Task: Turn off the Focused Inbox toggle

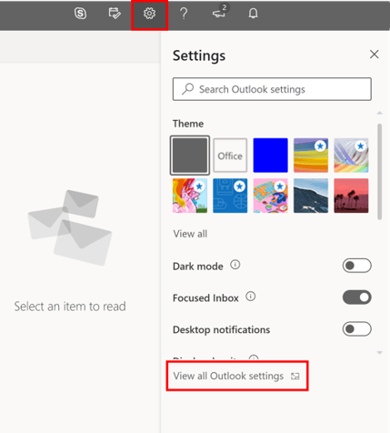Action: (356, 297)
